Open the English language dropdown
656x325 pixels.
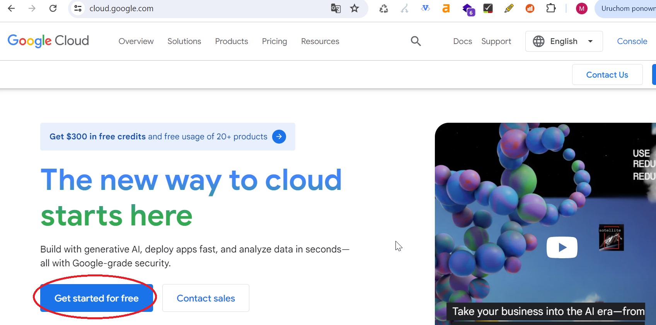click(x=564, y=41)
